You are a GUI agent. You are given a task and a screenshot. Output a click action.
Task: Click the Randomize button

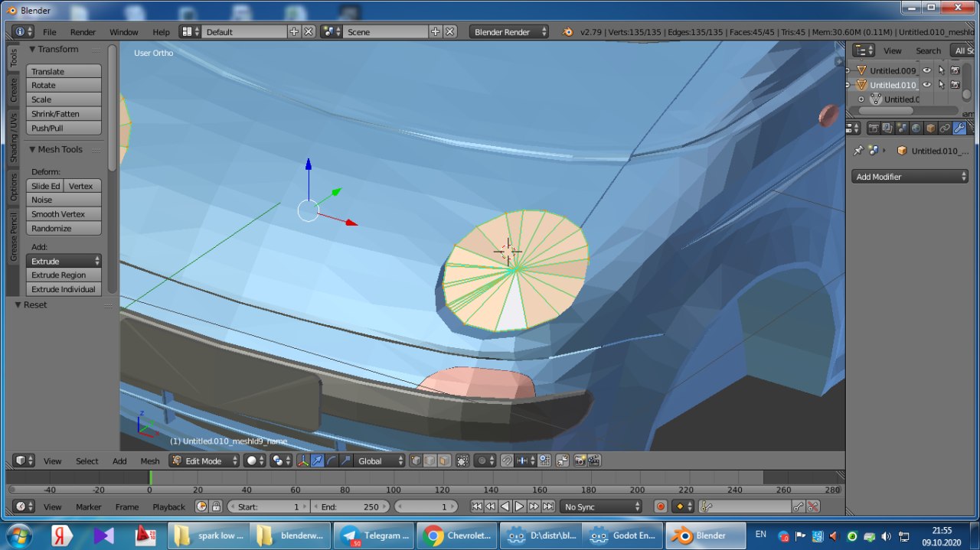tap(64, 228)
